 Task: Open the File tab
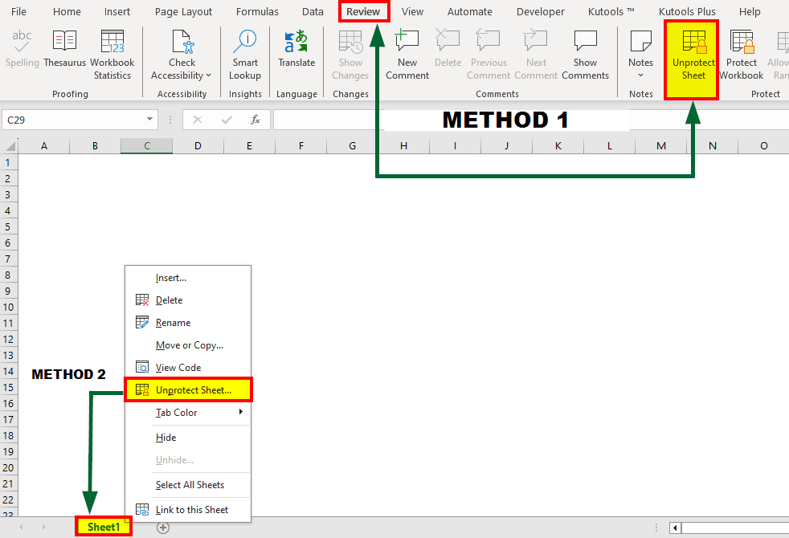click(x=18, y=11)
